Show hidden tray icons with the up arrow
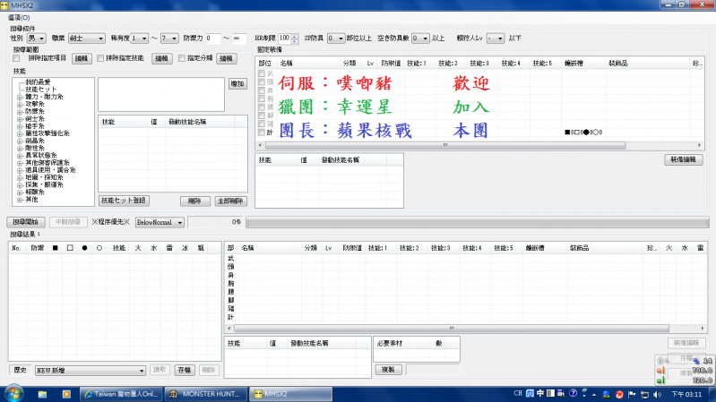Viewport: 716px width, 402px height. coord(594,394)
